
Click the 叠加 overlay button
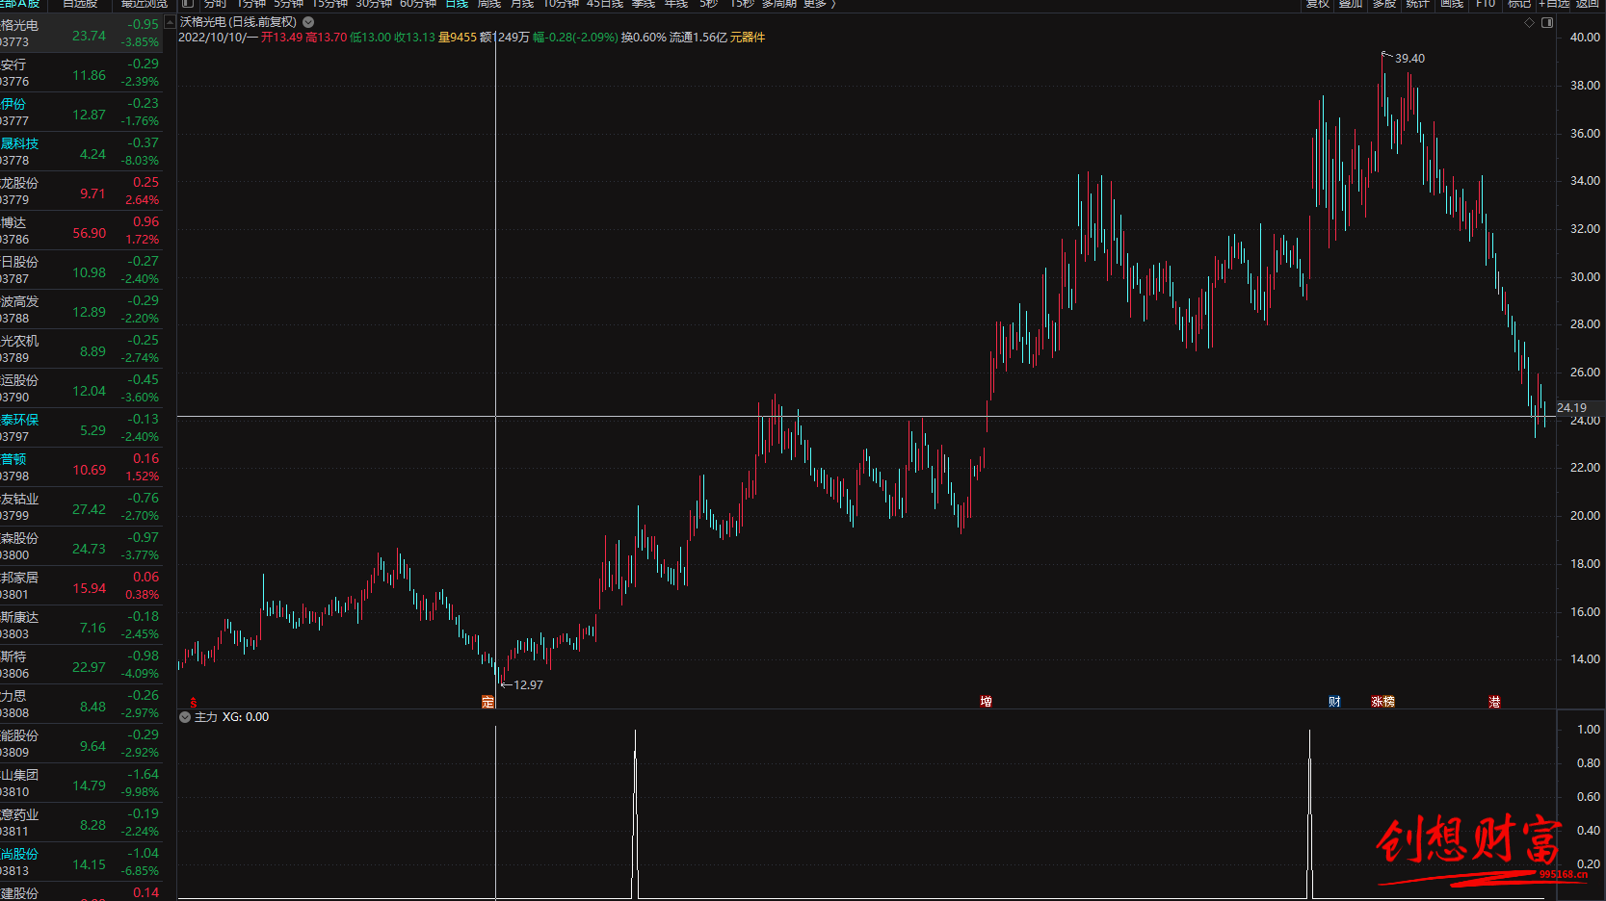(1351, 4)
